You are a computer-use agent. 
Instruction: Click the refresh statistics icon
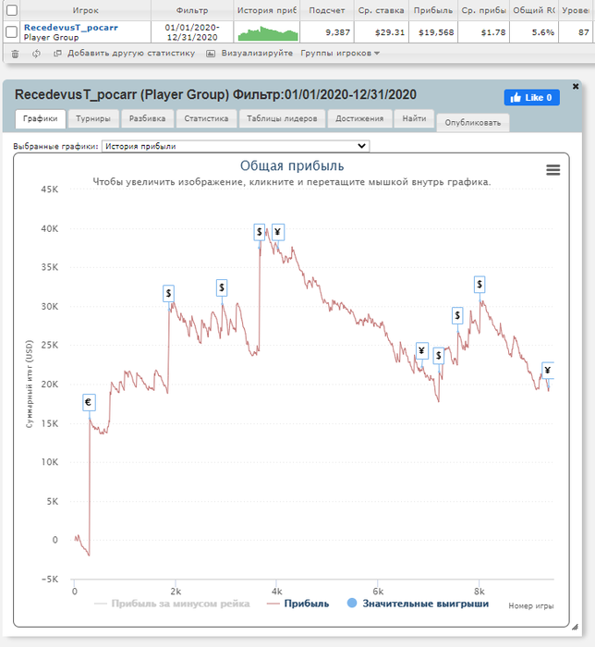[x=36, y=54]
